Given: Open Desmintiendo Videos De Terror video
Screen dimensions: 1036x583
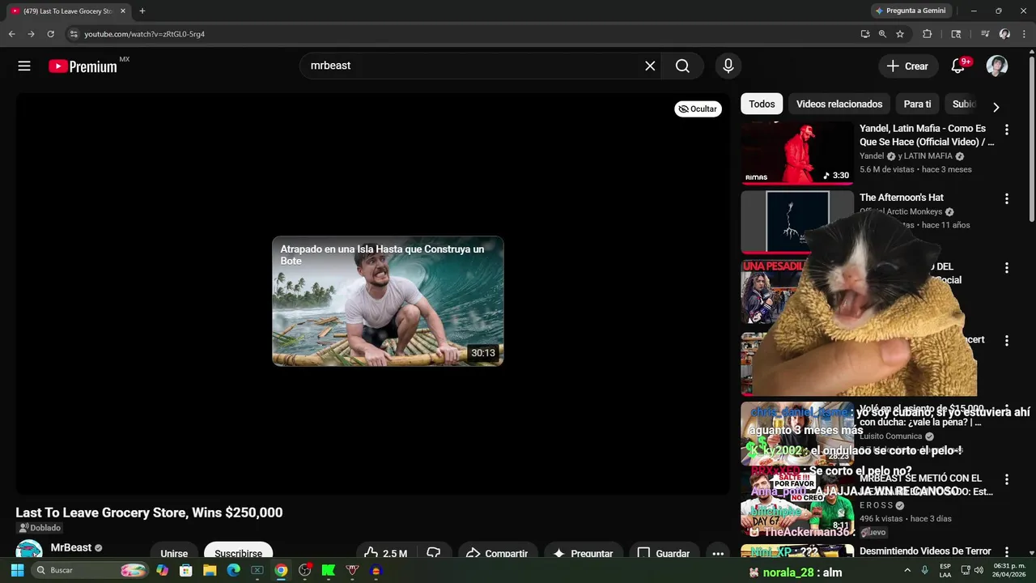Looking at the screenshot, I should coord(925,551).
